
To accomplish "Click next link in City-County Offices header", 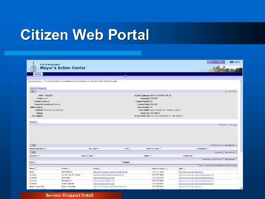I will 235,166.
